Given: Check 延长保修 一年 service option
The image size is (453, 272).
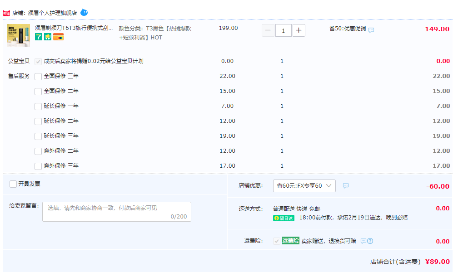Looking at the screenshot, I should point(38,107).
